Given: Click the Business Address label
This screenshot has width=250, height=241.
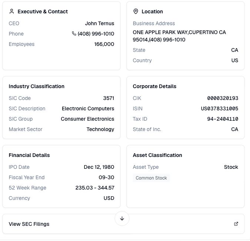Looking at the screenshot, I should coord(154,23).
